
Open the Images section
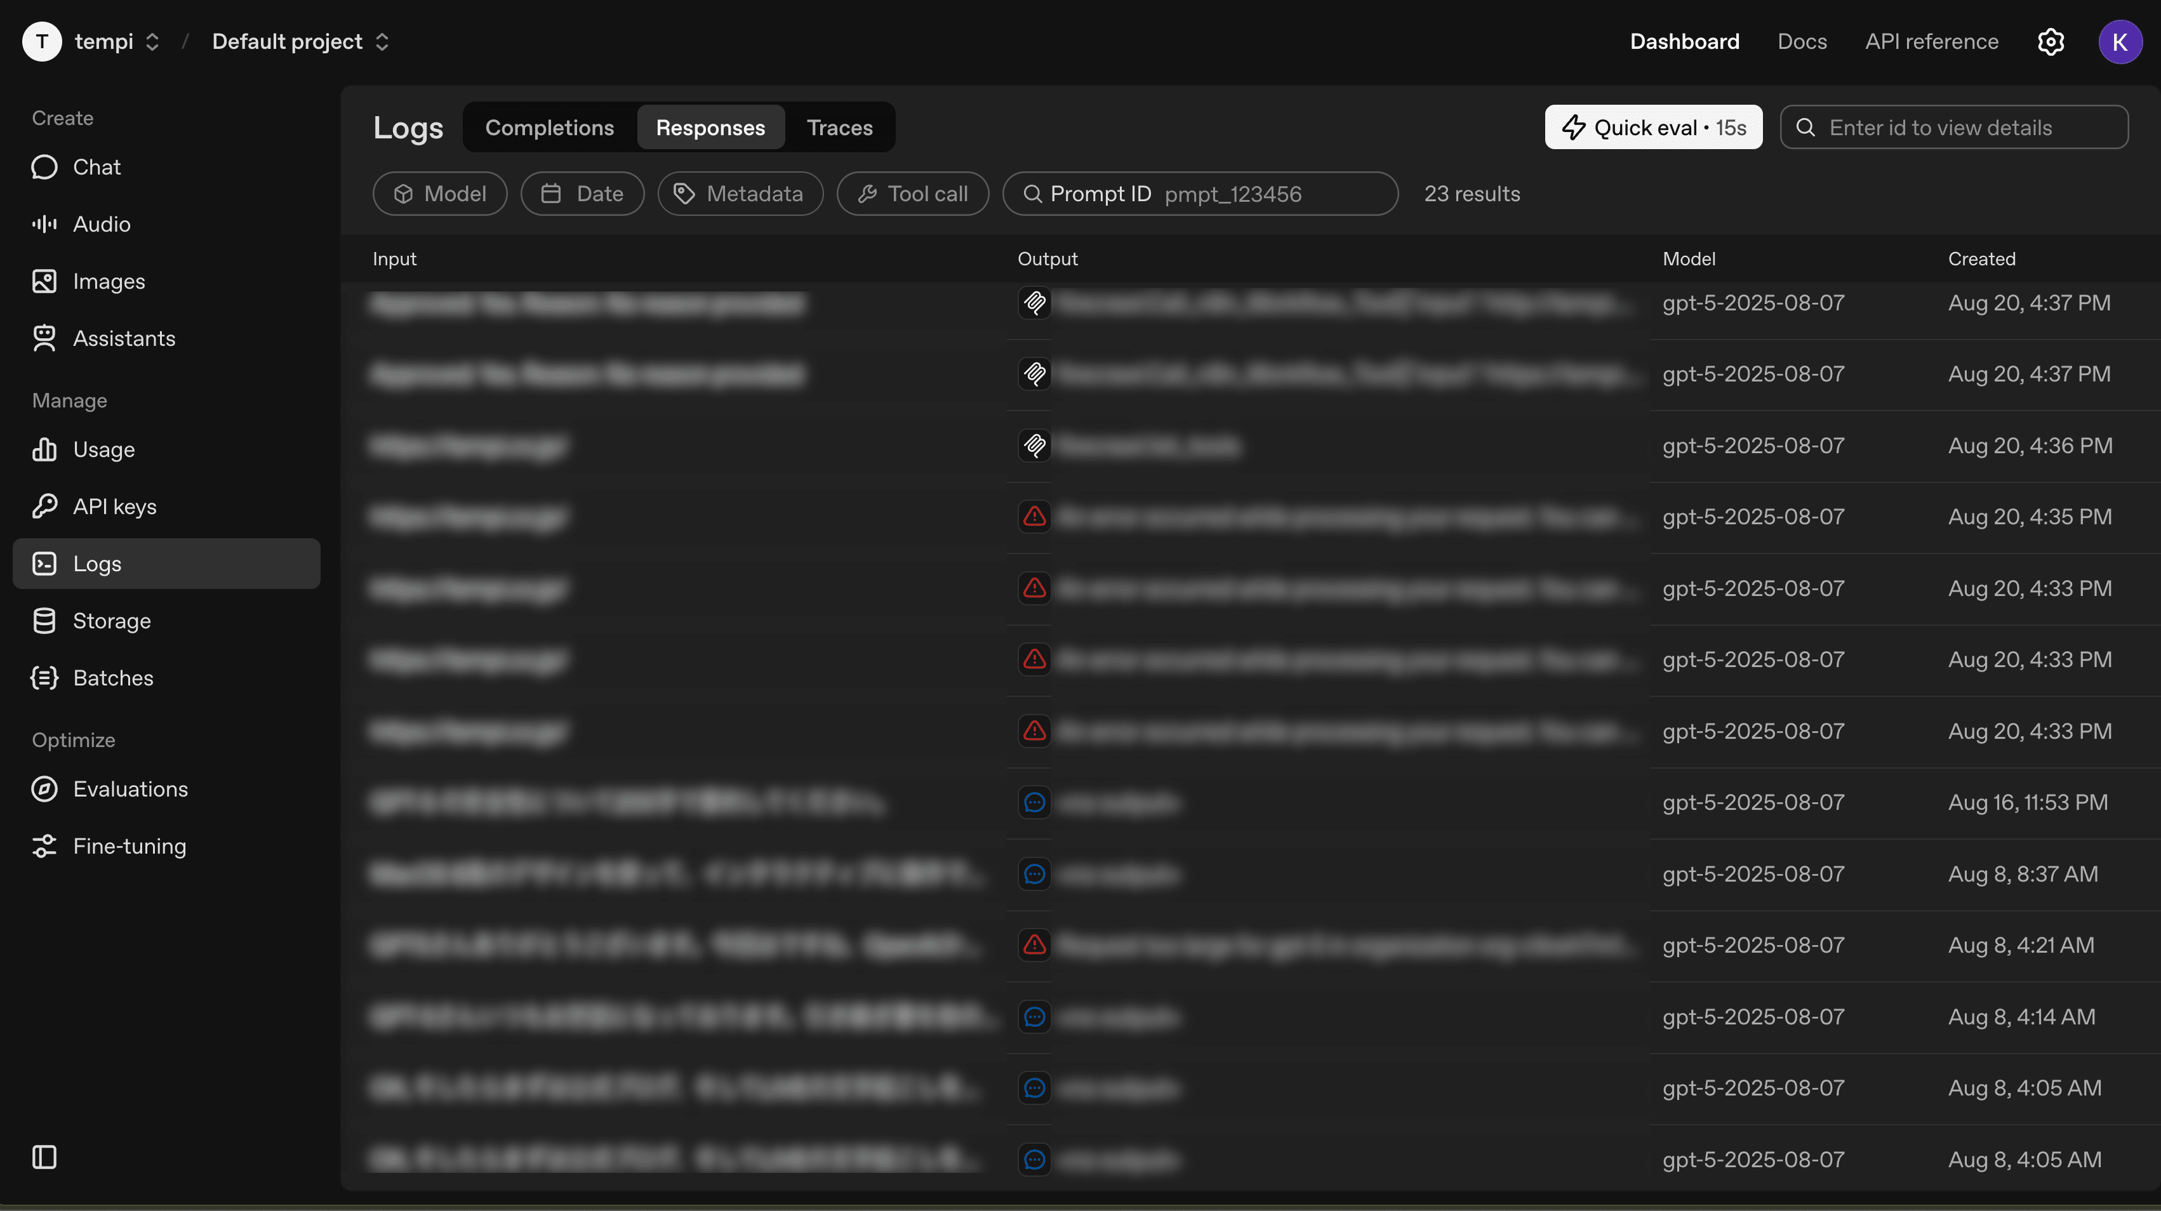coord(108,281)
